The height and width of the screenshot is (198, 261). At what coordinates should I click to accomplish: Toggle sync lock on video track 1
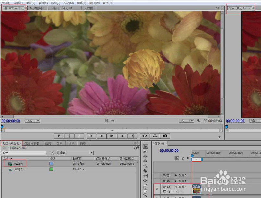pos(169,187)
